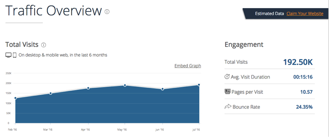Select the Mar '16 data point on graph

pos(50,93)
